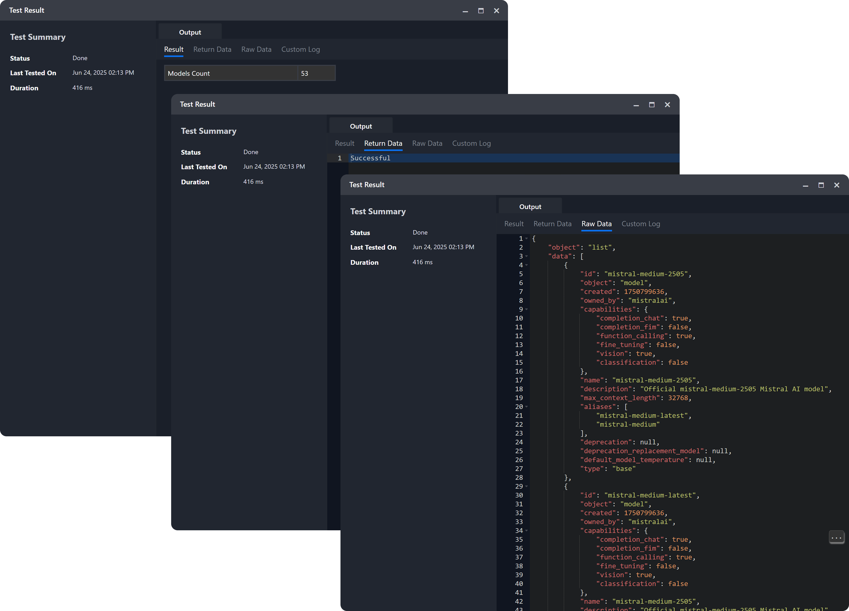Maximize the middle Test Result window
This screenshot has width=849, height=611.
pos(652,105)
